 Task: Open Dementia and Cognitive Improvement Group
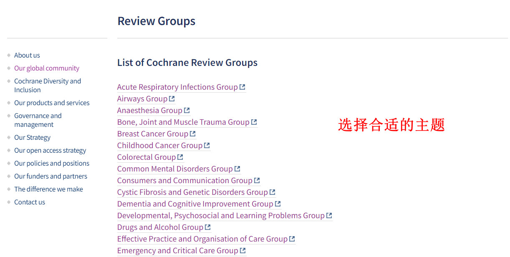click(195, 204)
